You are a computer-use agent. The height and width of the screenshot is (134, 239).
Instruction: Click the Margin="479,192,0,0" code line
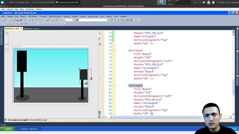pyautogui.click(x=149, y=64)
